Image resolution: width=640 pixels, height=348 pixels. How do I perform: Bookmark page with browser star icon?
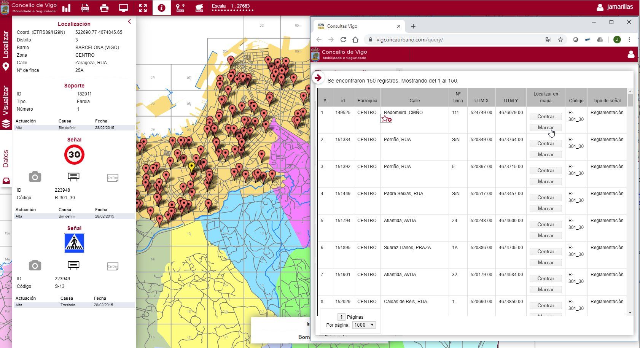(x=560, y=40)
